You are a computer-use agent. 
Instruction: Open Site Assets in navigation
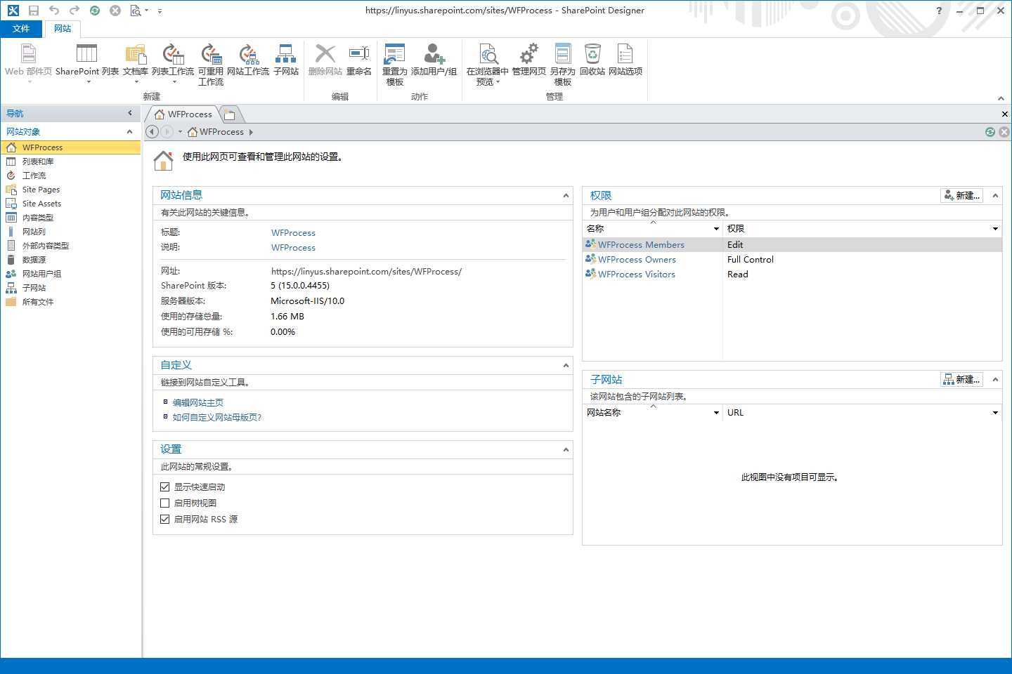pos(41,204)
